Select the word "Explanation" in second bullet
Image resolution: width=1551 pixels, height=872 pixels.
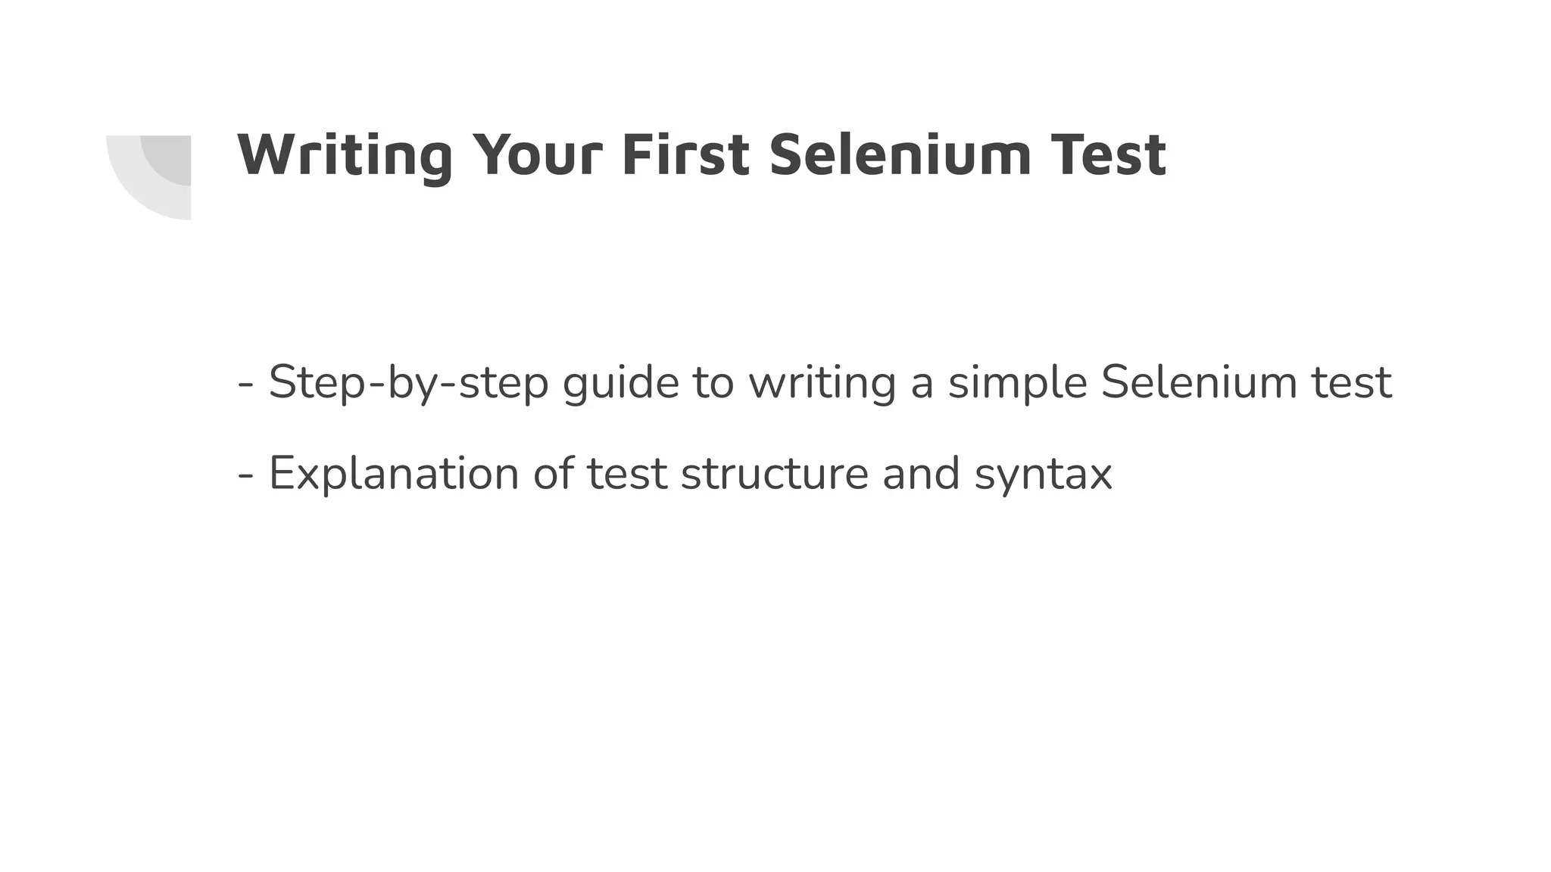coord(394,475)
